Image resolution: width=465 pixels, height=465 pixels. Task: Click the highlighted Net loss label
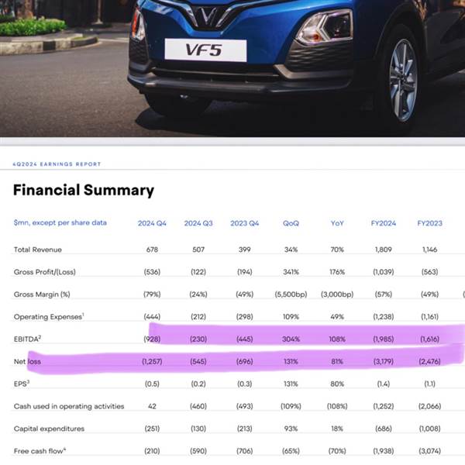pyautogui.click(x=27, y=361)
